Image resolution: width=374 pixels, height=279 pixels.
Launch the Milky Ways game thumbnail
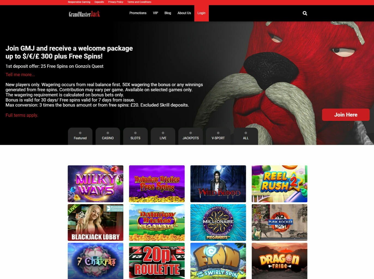tap(95, 184)
